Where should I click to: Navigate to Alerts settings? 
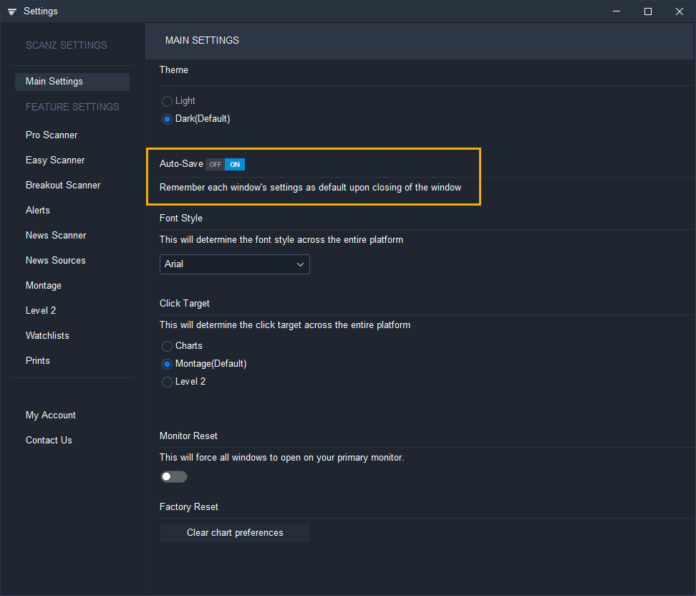37,210
